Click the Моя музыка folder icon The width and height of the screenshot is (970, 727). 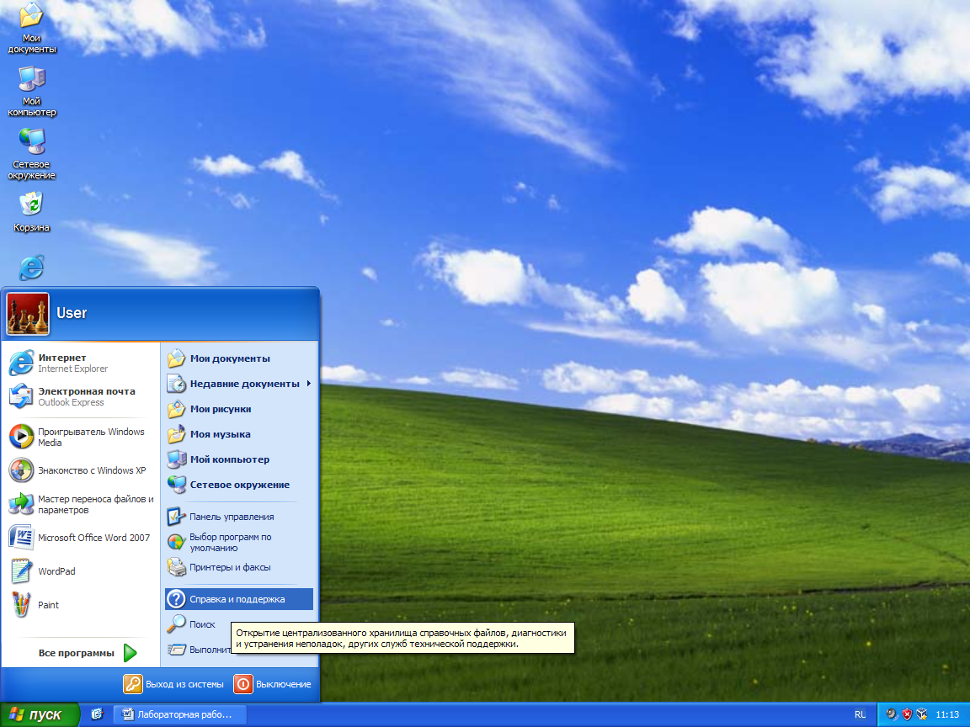[x=176, y=434]
